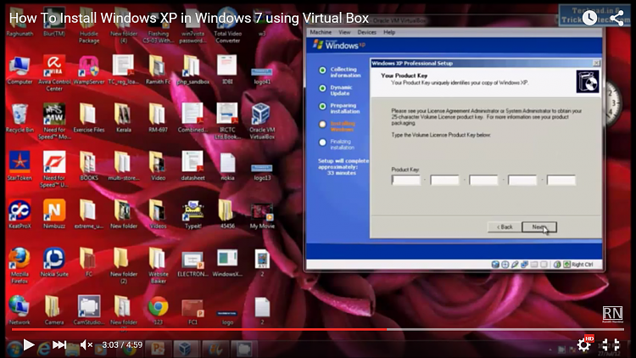Viewport: 636px width, 358px height.
Task: Seek on the video progress bar
Action: (318, 329)
